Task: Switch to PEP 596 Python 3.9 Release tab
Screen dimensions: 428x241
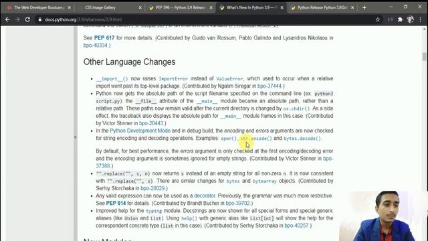Action: (180, 7)
